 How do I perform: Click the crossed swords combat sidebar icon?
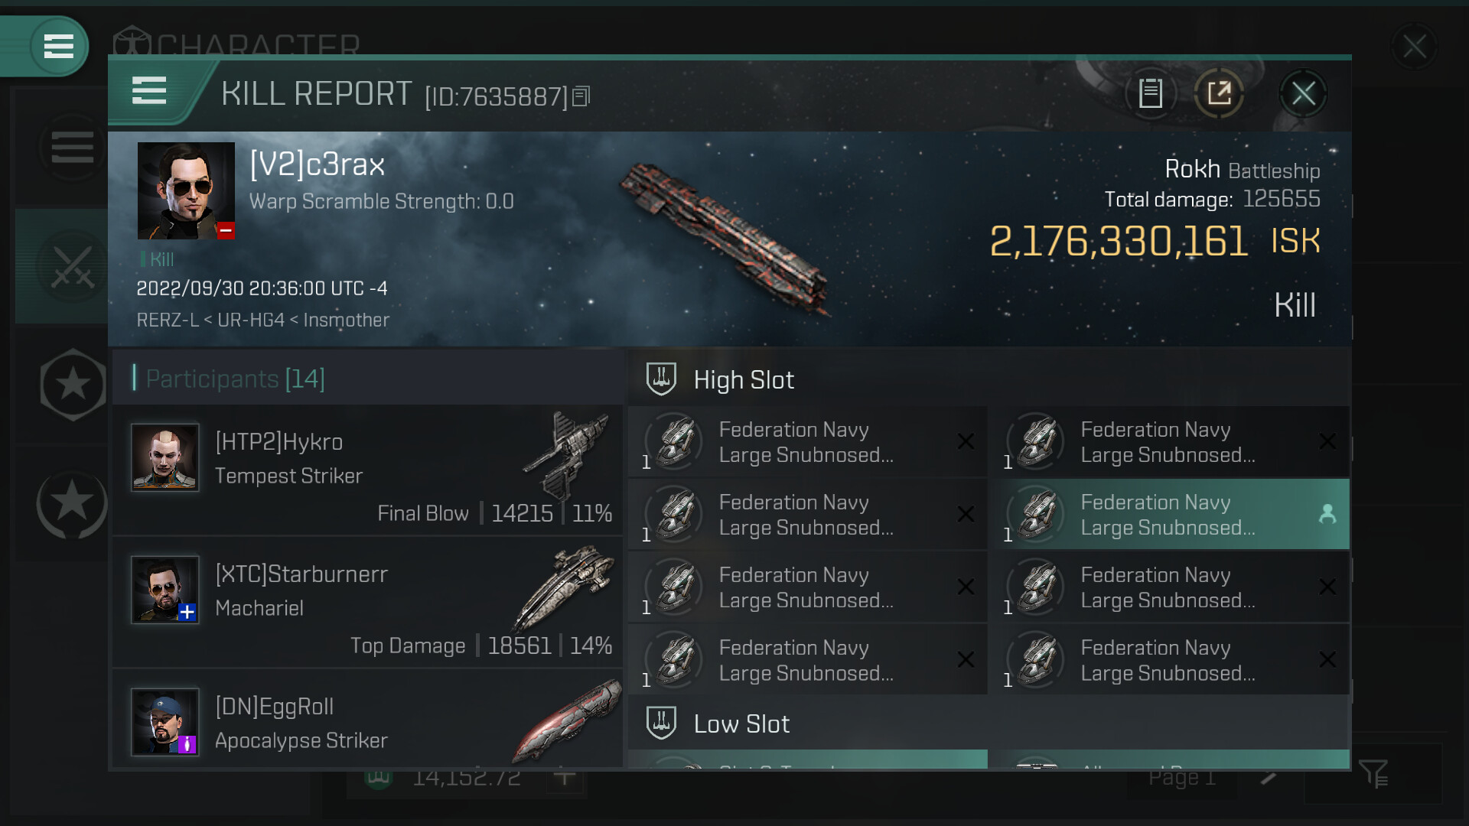point(72,267)
